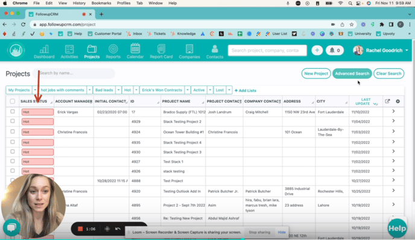Open the History menu in Chrome
The width and height of the screenshot is (415, 240).
click(x=79, y=3)
